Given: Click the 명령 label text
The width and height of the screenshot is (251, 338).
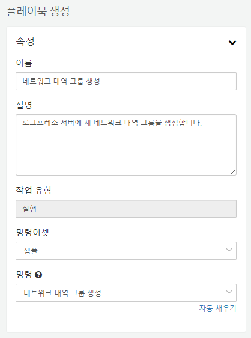Looking at the screenshot, I should pyautogui.click(x=24, y=275).
